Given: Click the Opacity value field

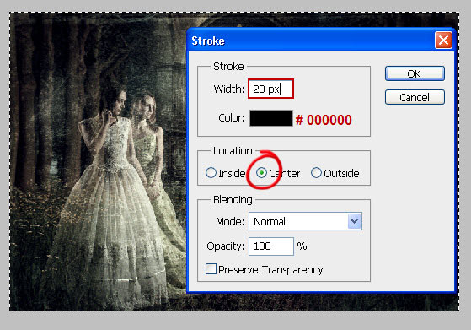Looking at the screenshot, I should (271, 246).
